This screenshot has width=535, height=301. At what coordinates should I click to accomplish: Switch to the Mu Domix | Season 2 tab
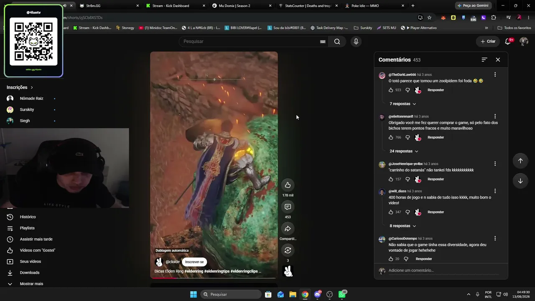pos(241,5)
